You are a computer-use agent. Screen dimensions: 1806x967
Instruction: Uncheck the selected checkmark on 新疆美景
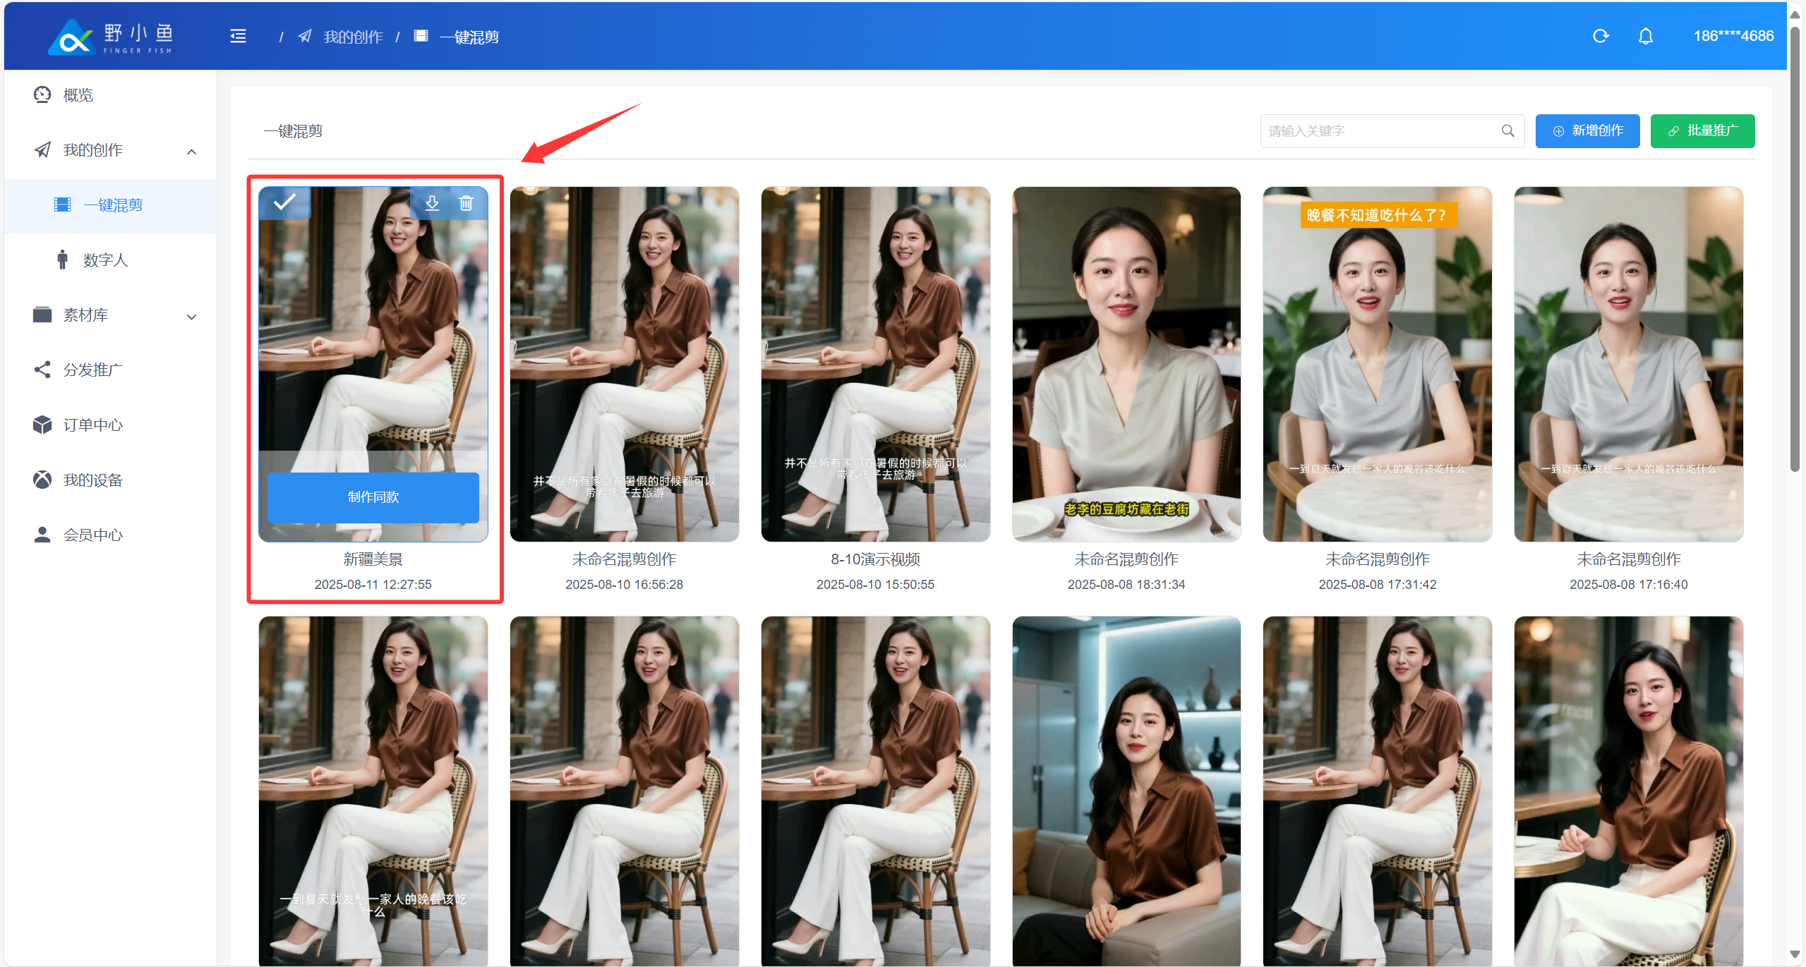click(x=284, y=202)
